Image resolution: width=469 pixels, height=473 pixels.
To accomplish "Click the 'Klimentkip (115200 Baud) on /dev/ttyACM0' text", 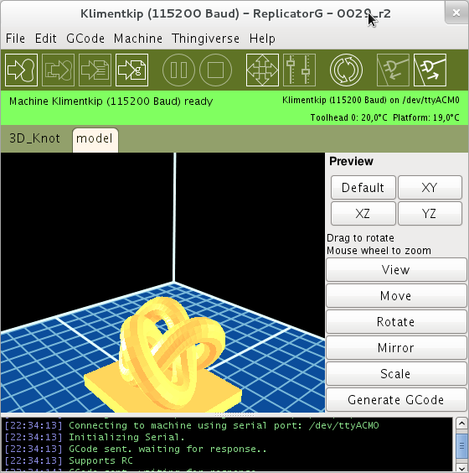I will [371, 100].
